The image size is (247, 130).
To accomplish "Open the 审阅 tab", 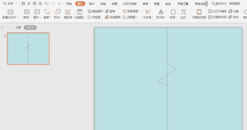I will (145, 4).
